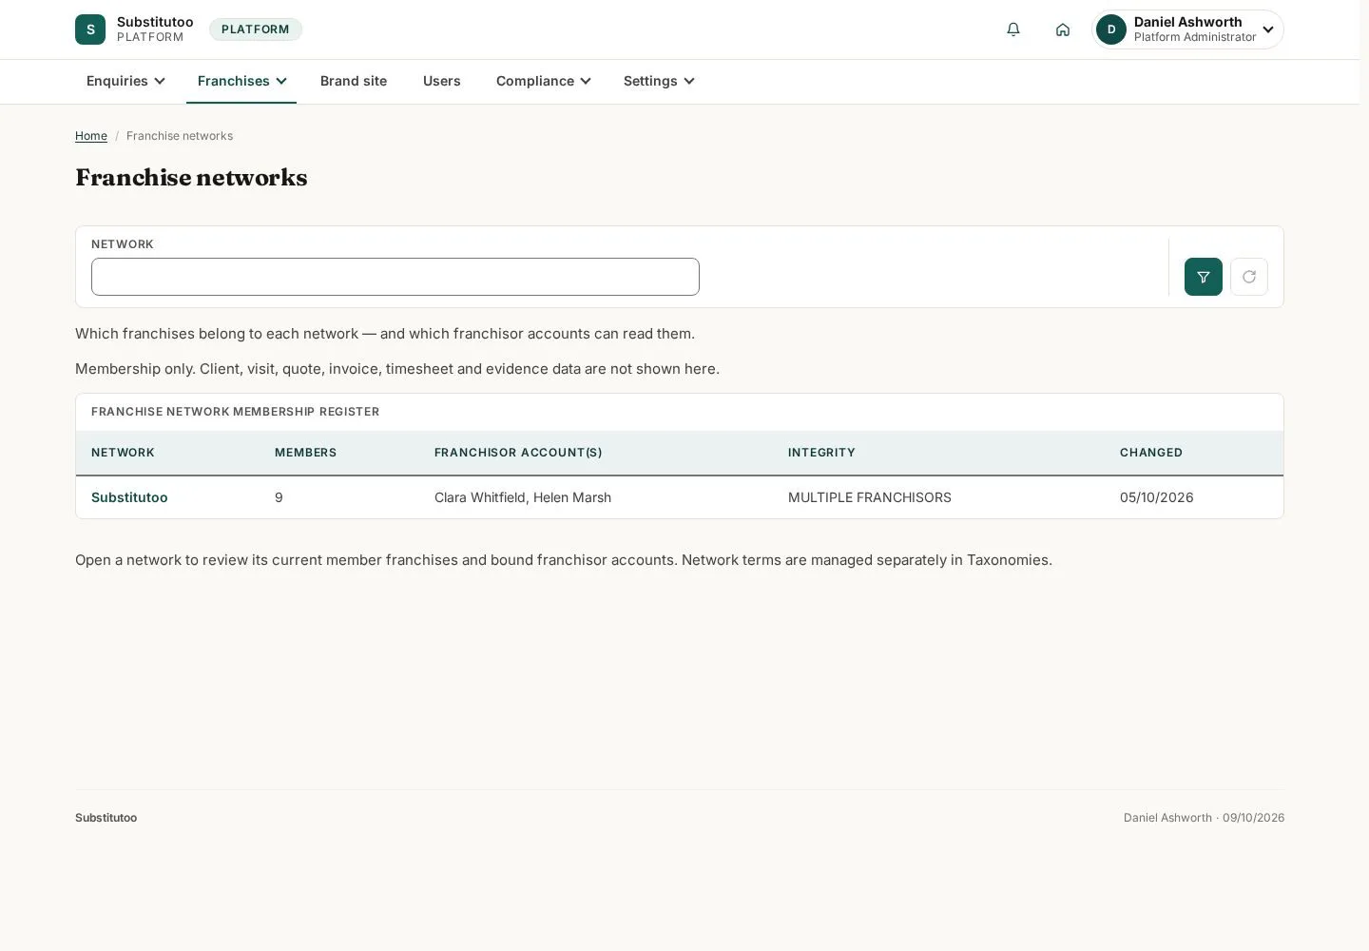Click the 'Franchise Network Membership Register' title
This screenshot has height=951, width=1369.
tap(236, 412)
